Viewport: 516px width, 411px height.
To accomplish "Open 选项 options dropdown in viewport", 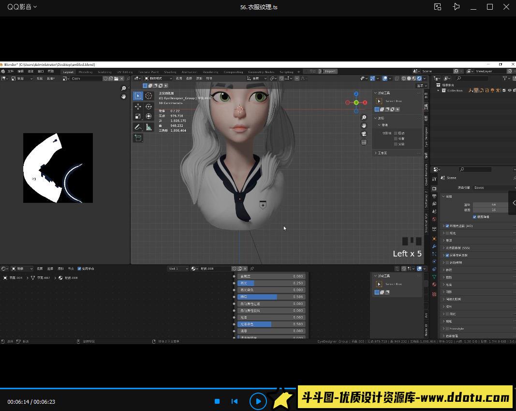I will coord(422,86).
